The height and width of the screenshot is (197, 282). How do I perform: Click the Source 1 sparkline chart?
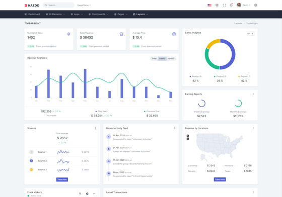point(63,152)
